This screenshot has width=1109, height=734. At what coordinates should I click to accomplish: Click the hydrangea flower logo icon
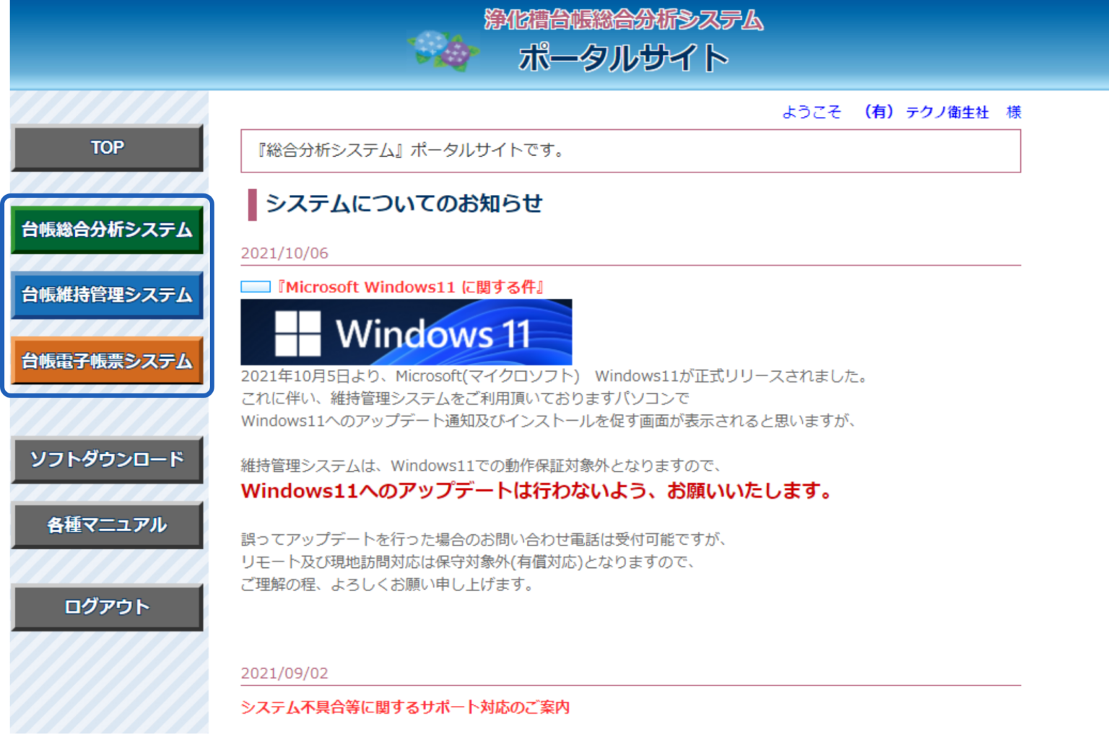(443, 51)
